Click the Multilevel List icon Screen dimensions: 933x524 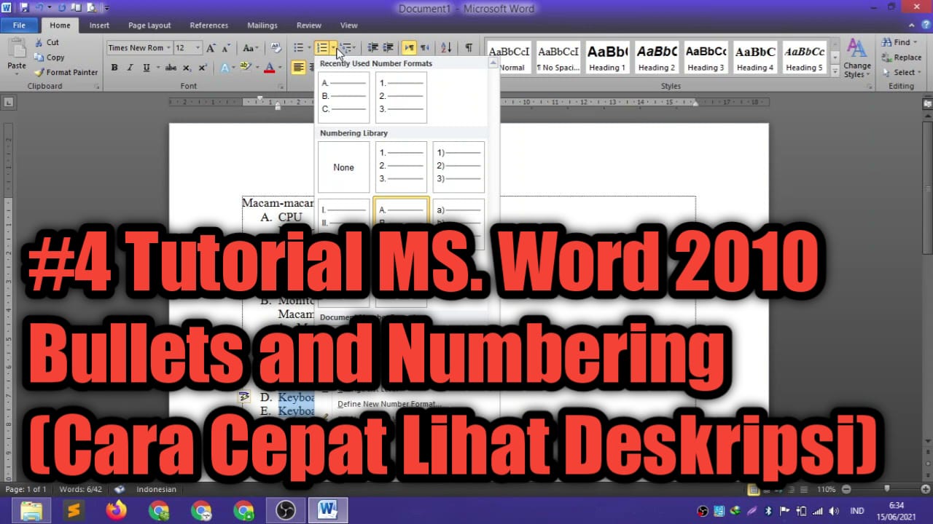(346, 48)
